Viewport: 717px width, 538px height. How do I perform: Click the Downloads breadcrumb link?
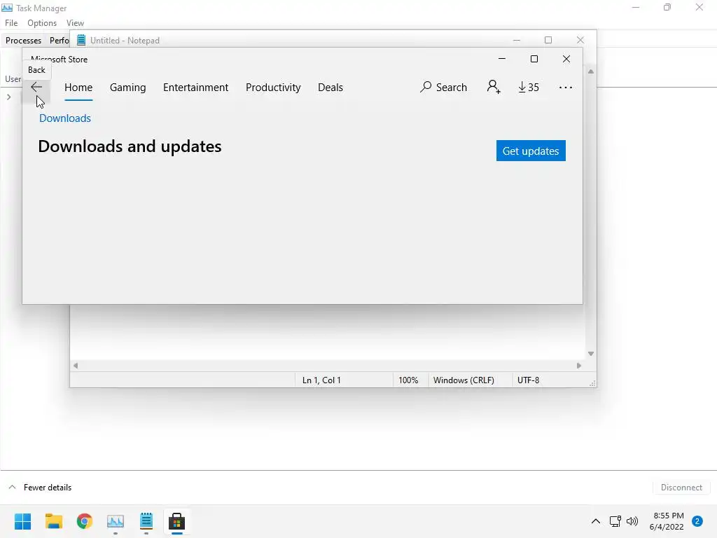click(65, 118)
